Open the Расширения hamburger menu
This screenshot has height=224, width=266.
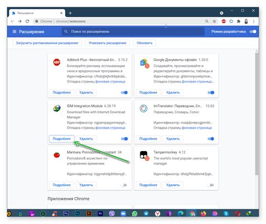(15, 31)
